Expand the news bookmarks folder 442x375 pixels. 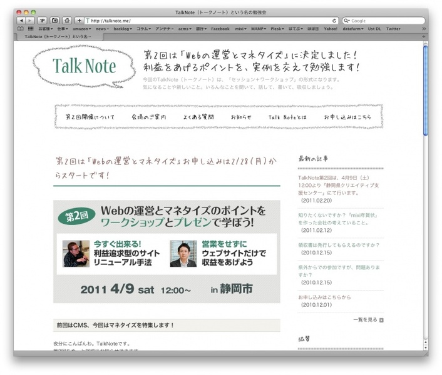tap(102, 29)
